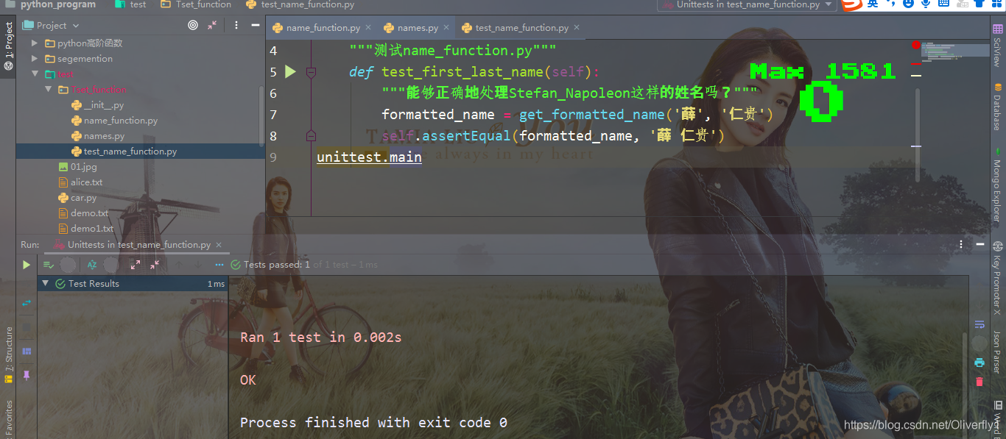Rerun the tests with the green play button
The height and width of the screenshot is (439, 1006).
(x=27, y=265)
